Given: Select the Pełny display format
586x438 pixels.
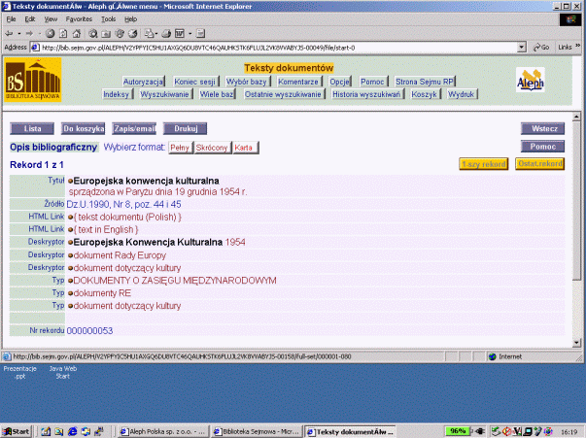Looking at the screenshot, I should coord(179,147).
